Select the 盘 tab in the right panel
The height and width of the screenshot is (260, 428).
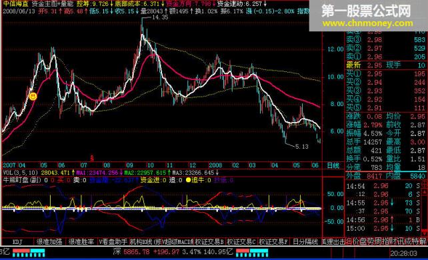[x=363, y=241]
